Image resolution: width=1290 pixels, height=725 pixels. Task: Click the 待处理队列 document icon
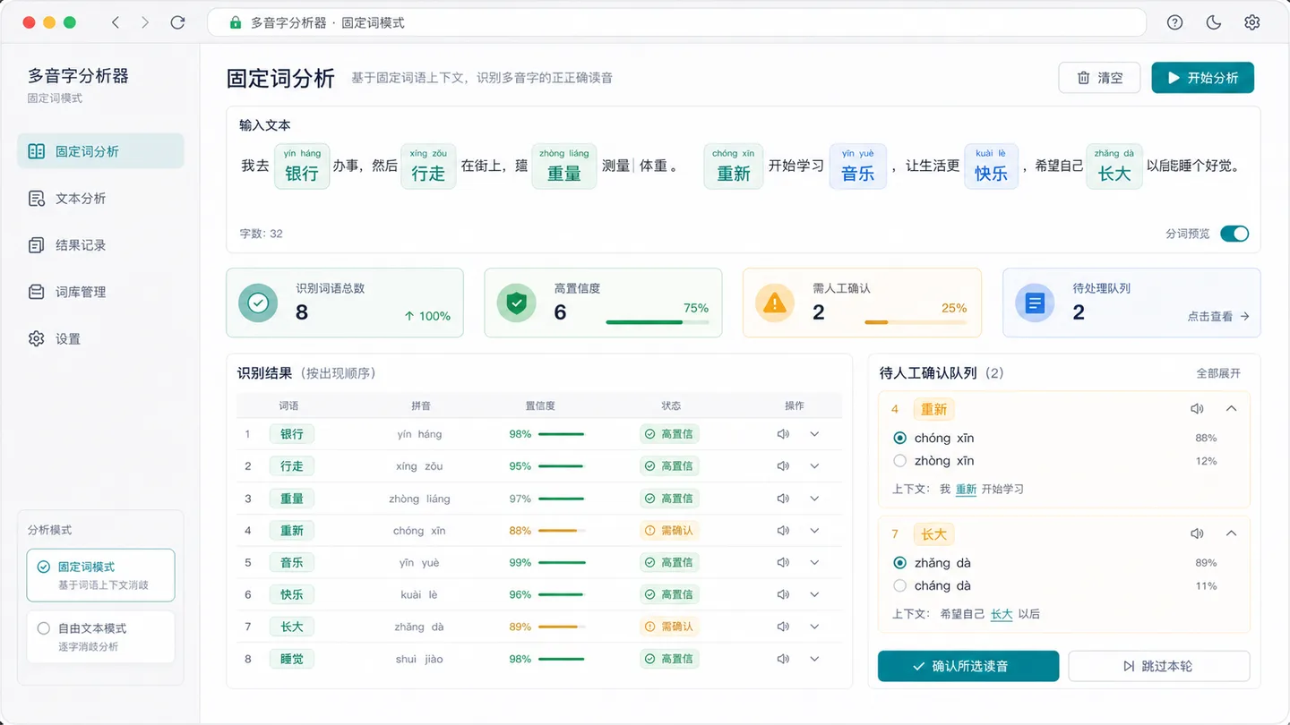(x=1034, y=303)
